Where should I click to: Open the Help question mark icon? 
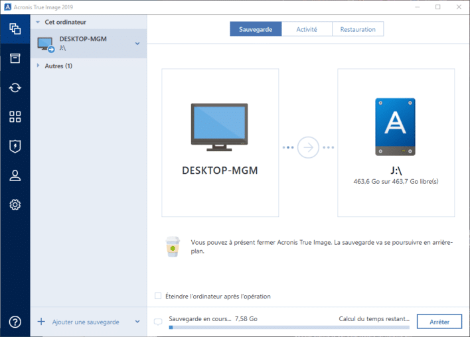(x=15, y=322)
